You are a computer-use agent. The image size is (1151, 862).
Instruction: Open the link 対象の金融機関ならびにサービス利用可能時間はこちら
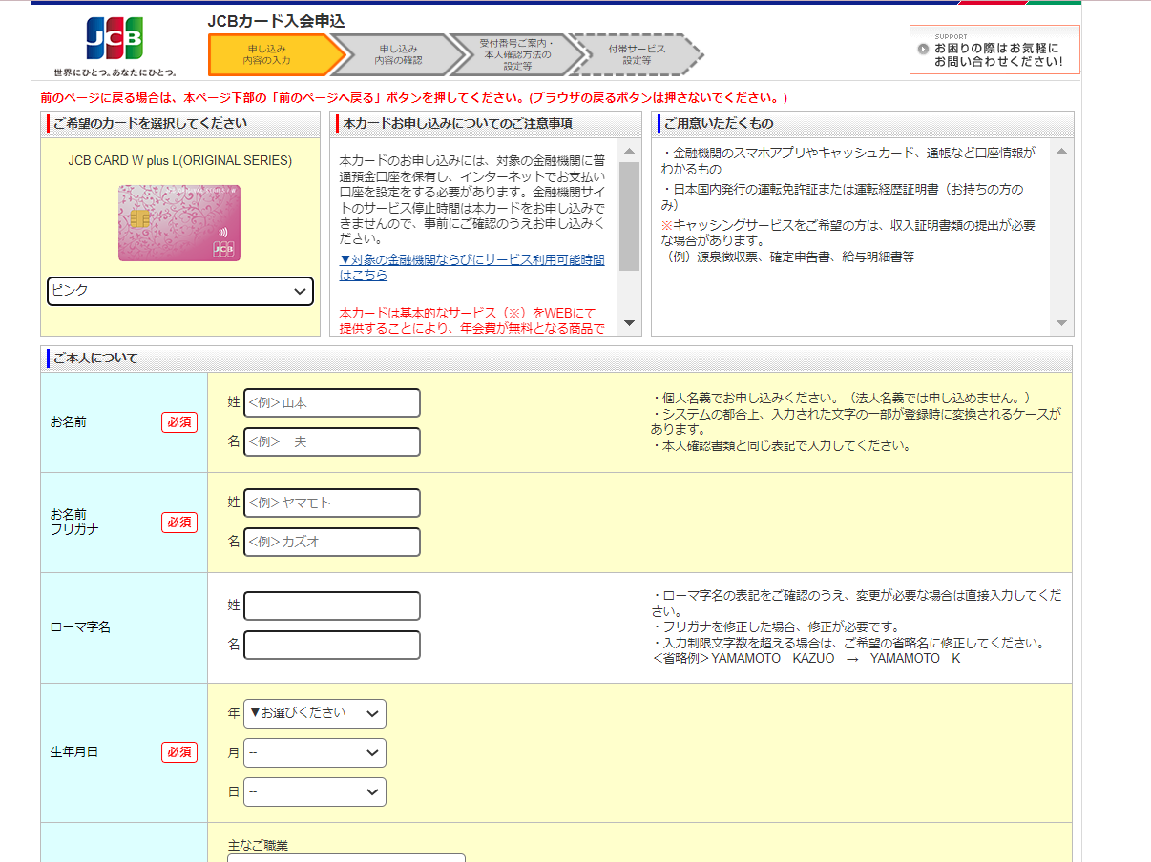click(x=472, y=267)
